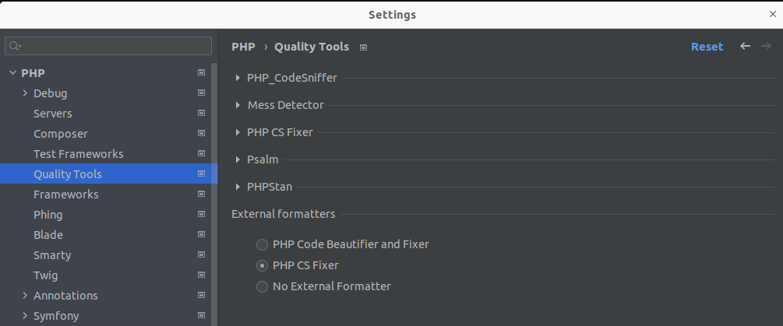783x326 pixels.
Task: Click project-level icon beside Servers row
Action: 201,113
